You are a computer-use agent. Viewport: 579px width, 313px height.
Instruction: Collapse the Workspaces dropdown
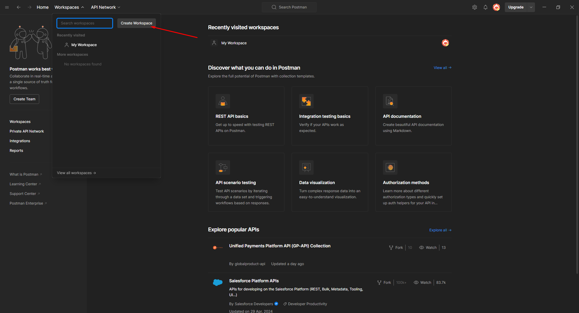click(x=69, y=7)
